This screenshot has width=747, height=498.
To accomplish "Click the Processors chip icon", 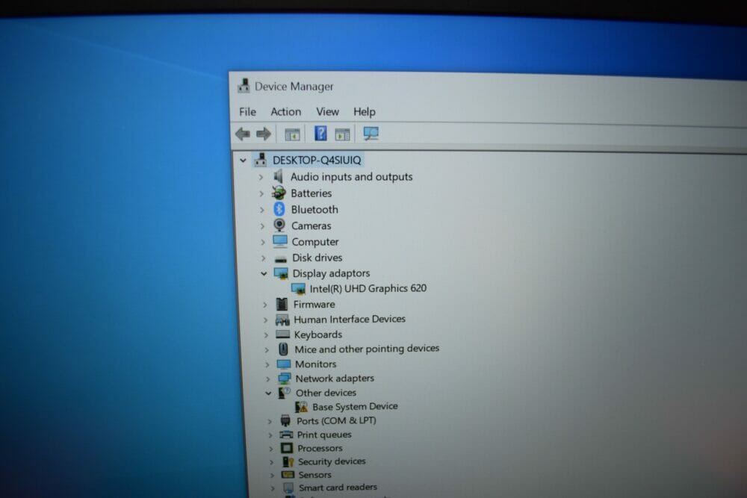I will point(287,448).
